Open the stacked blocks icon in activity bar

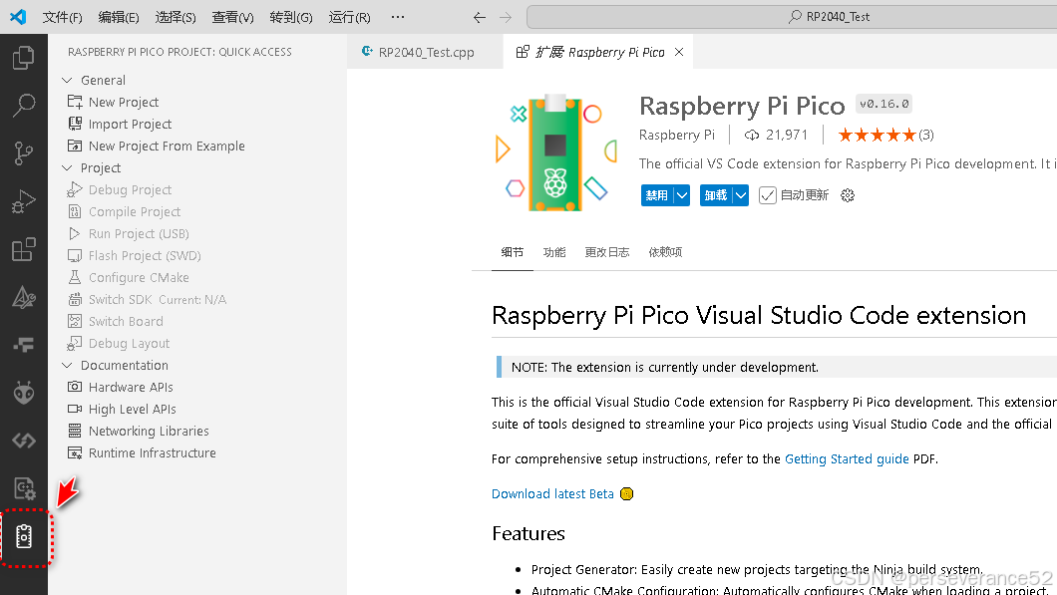[24, 345]
